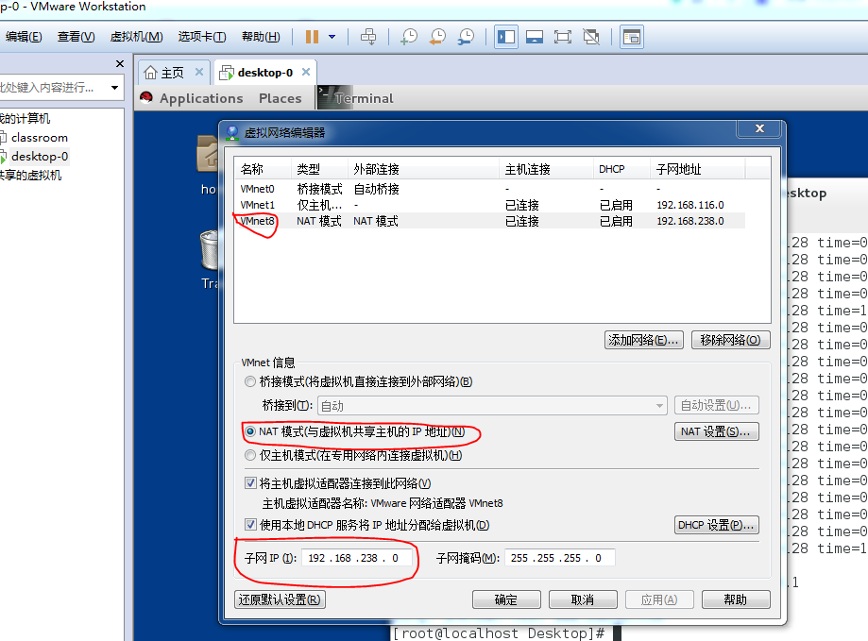This screenshot has height=641, width=868.
Task: Open the 桥接到 combo box
Action: click(492, 405)
